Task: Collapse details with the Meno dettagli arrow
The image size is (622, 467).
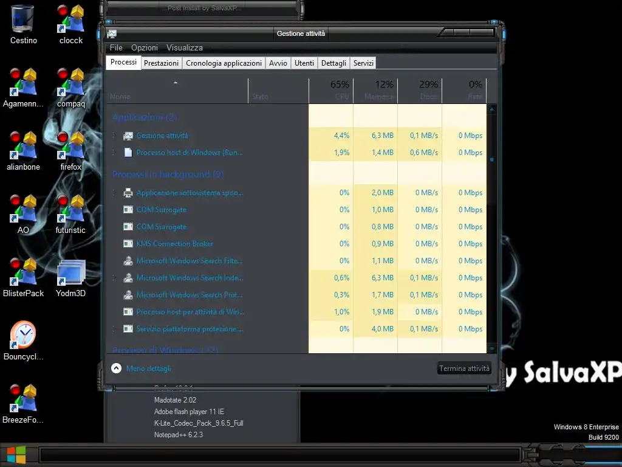Action: coord(116,368)
